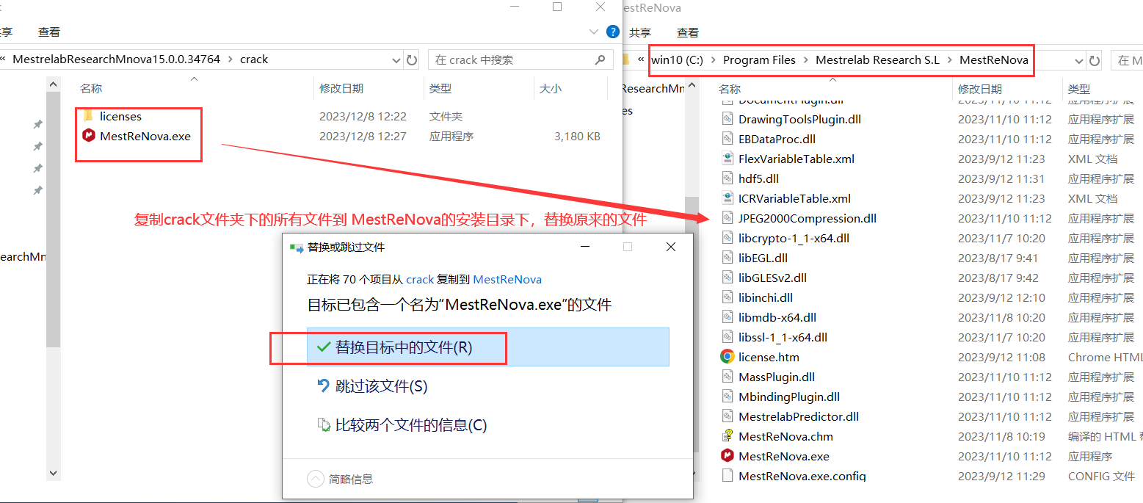Select libmdb-x64.dll file name
This screenshot has height=503, width=1143.
[x=777, y=317]
